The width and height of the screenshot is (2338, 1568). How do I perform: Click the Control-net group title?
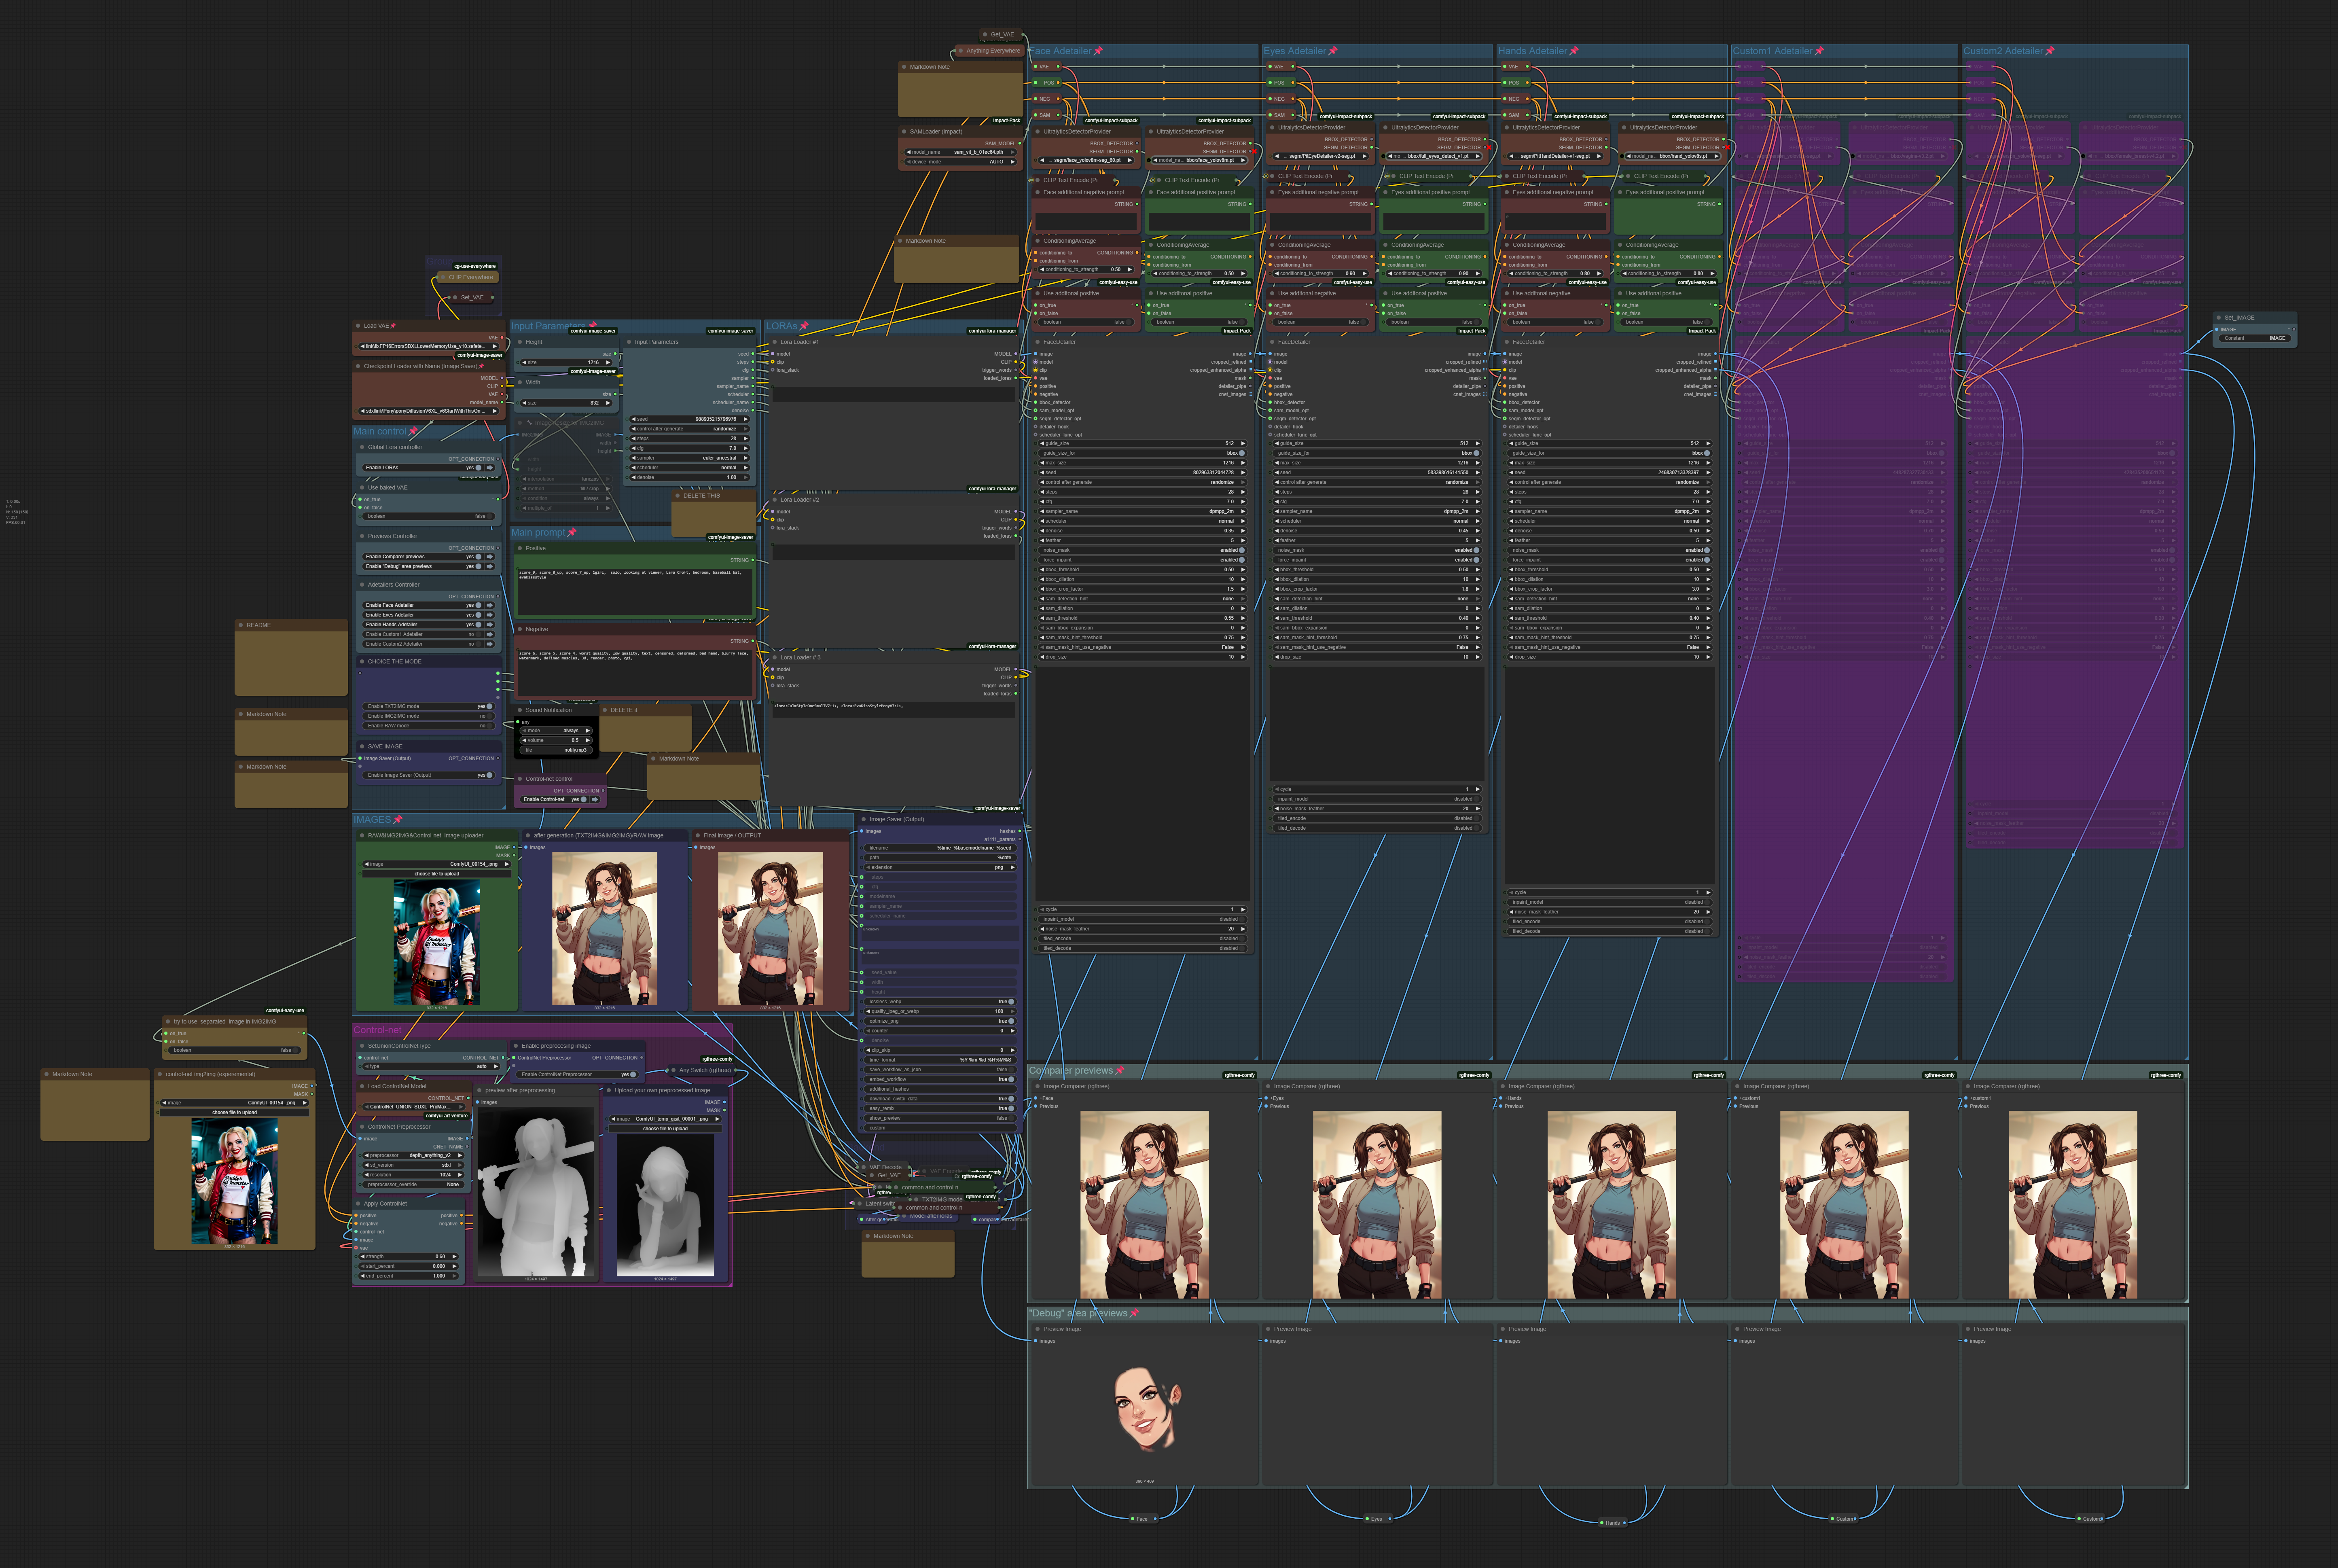[377, 1030]
